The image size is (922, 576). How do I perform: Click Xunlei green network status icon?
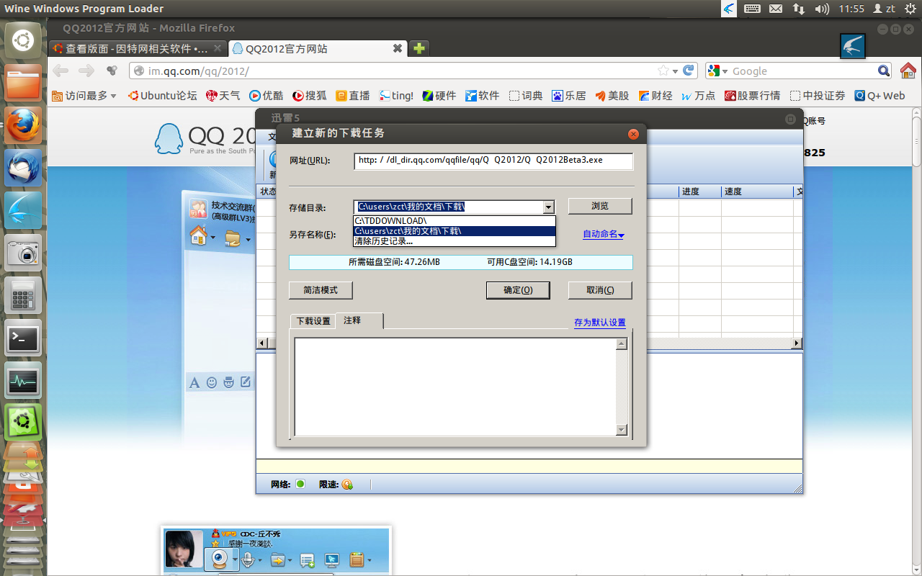[x=300, y=484]
